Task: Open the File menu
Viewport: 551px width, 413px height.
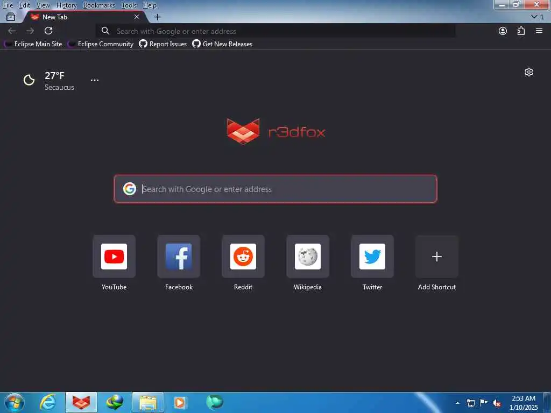Action: pyautogui.click(x=8, y=5)
